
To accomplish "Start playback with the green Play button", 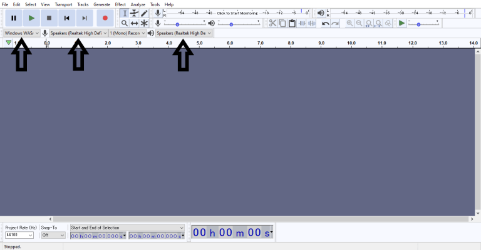I will point(31,18).
